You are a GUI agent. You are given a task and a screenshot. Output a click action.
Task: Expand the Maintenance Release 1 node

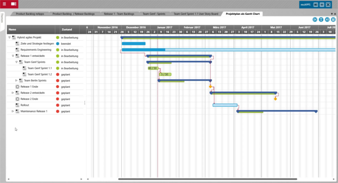point(13,111)
